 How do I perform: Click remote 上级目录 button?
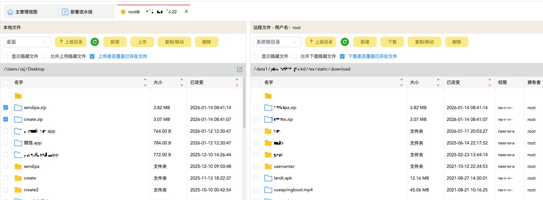(x=320, y=42)
